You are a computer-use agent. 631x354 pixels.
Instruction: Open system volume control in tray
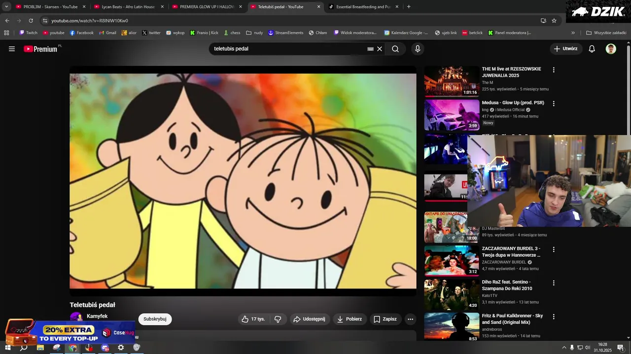point(588,348)
